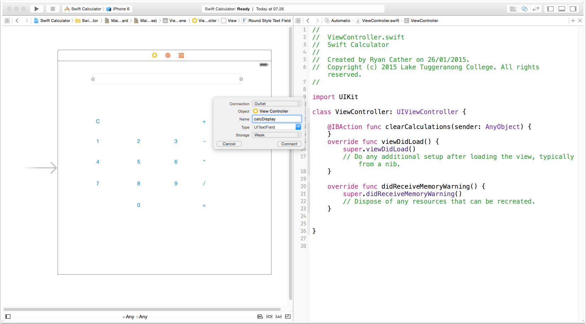Show the Assistant editor
Screen dimensions: 586x324
tap(525, 9)
